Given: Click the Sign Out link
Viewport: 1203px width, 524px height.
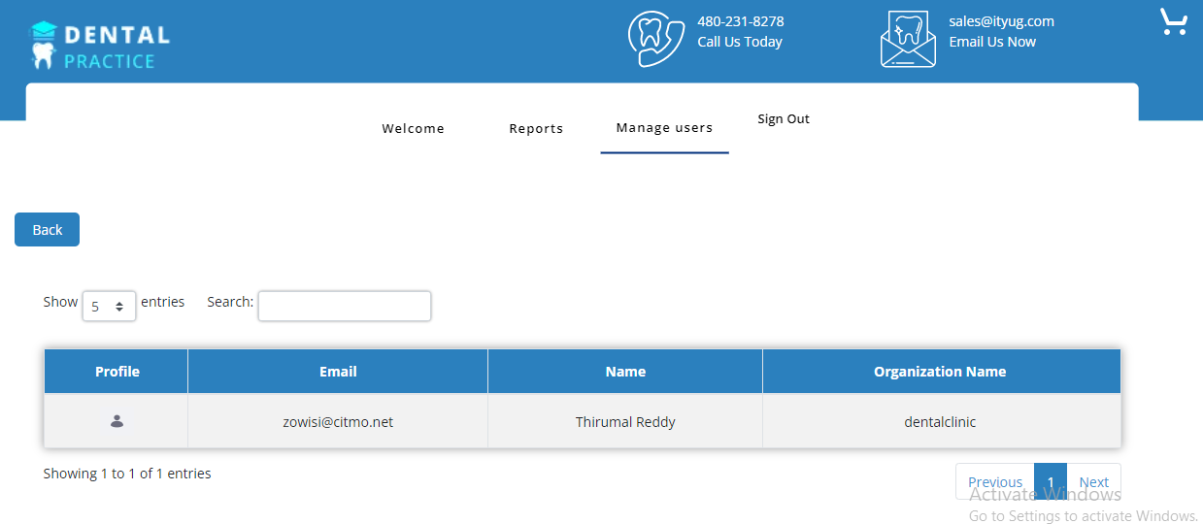Looking at the screenshot, I should [x=783, y=118].
